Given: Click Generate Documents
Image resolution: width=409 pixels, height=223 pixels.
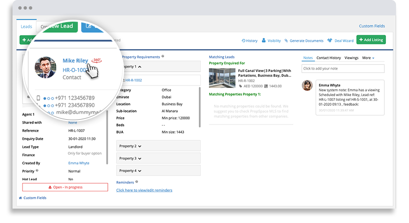Looking at the screenshot, I should (x=304, y=41).
